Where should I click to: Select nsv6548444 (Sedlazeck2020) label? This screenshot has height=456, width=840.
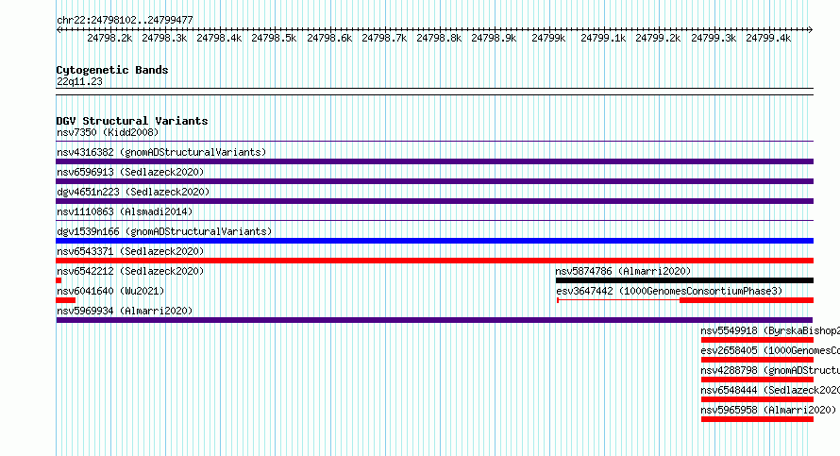pos(770,390)
